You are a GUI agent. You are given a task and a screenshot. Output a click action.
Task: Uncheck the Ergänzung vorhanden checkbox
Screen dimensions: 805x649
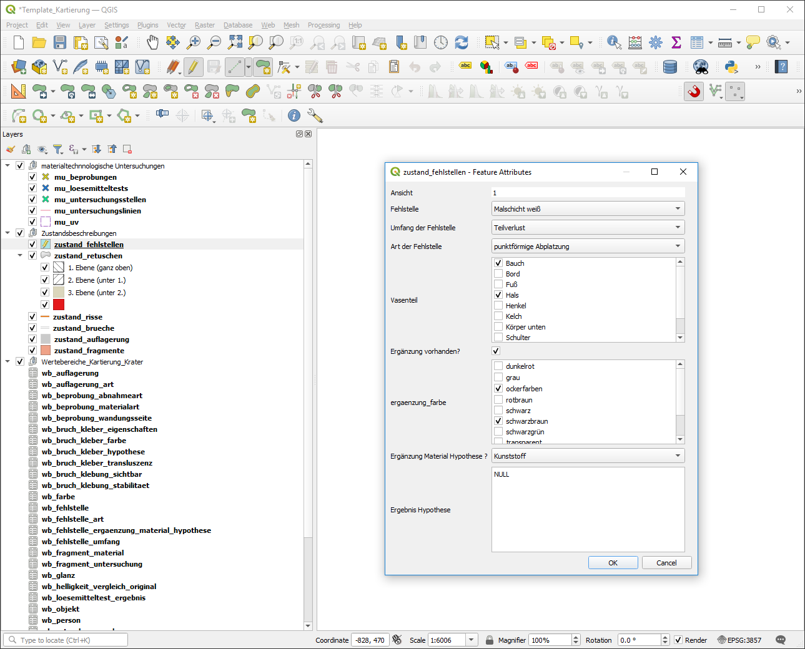496,351
